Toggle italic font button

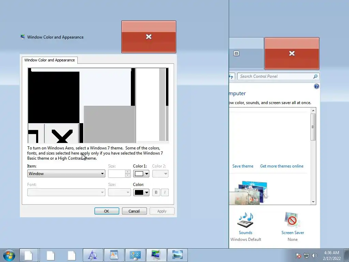(x=165, y=192)
